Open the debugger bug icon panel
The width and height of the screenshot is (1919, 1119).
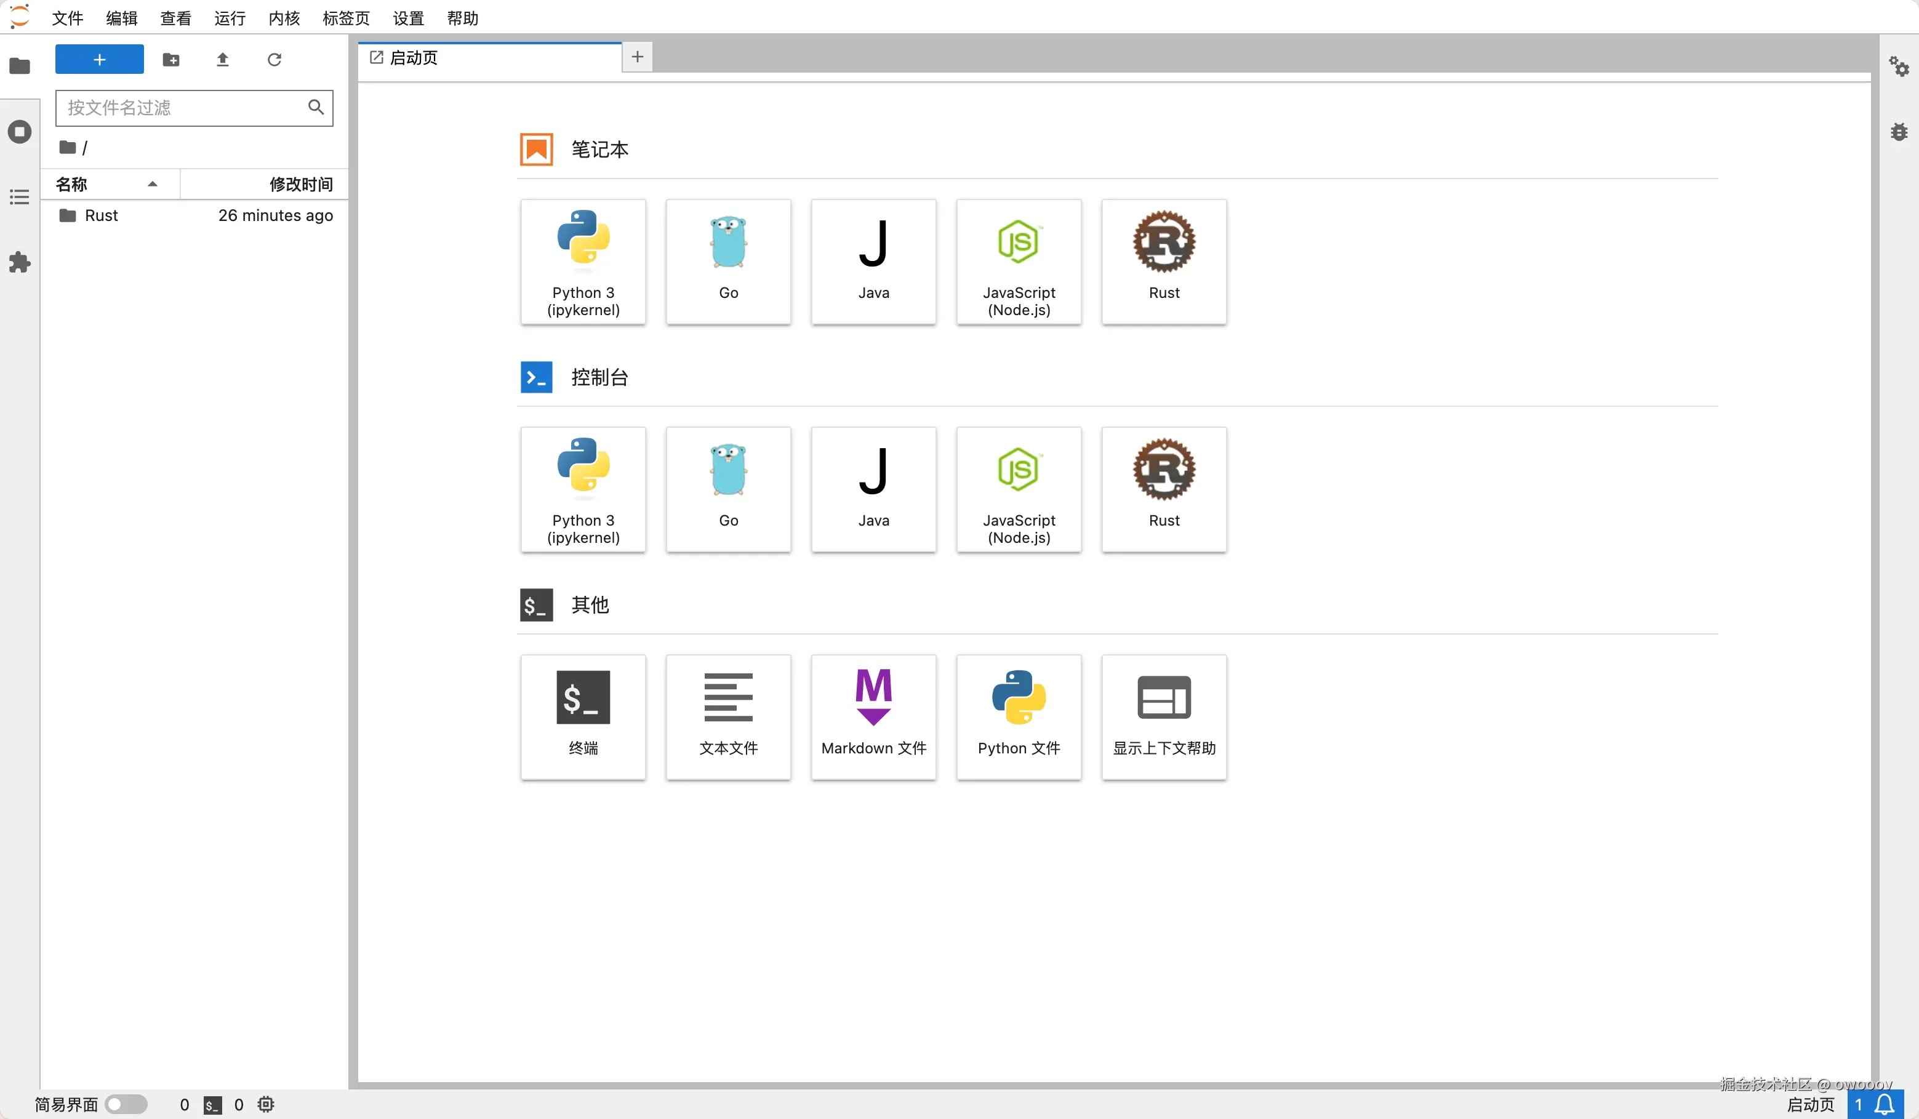tap(1899, 132)
